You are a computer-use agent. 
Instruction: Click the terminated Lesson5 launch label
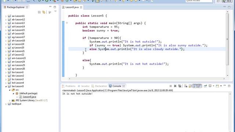117,91
